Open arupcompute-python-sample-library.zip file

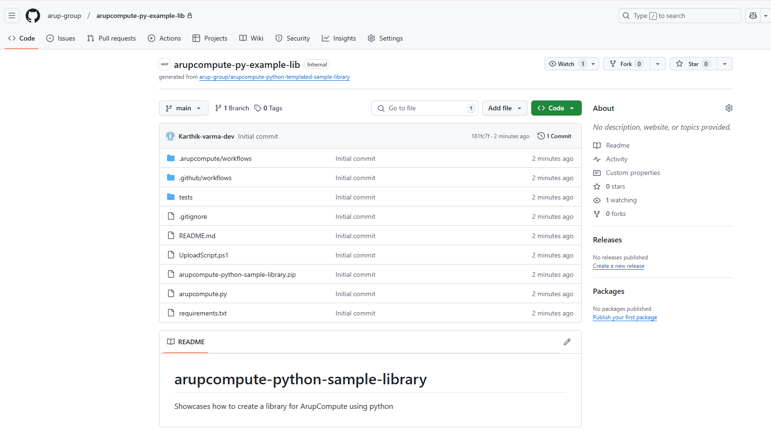point(237,274)
